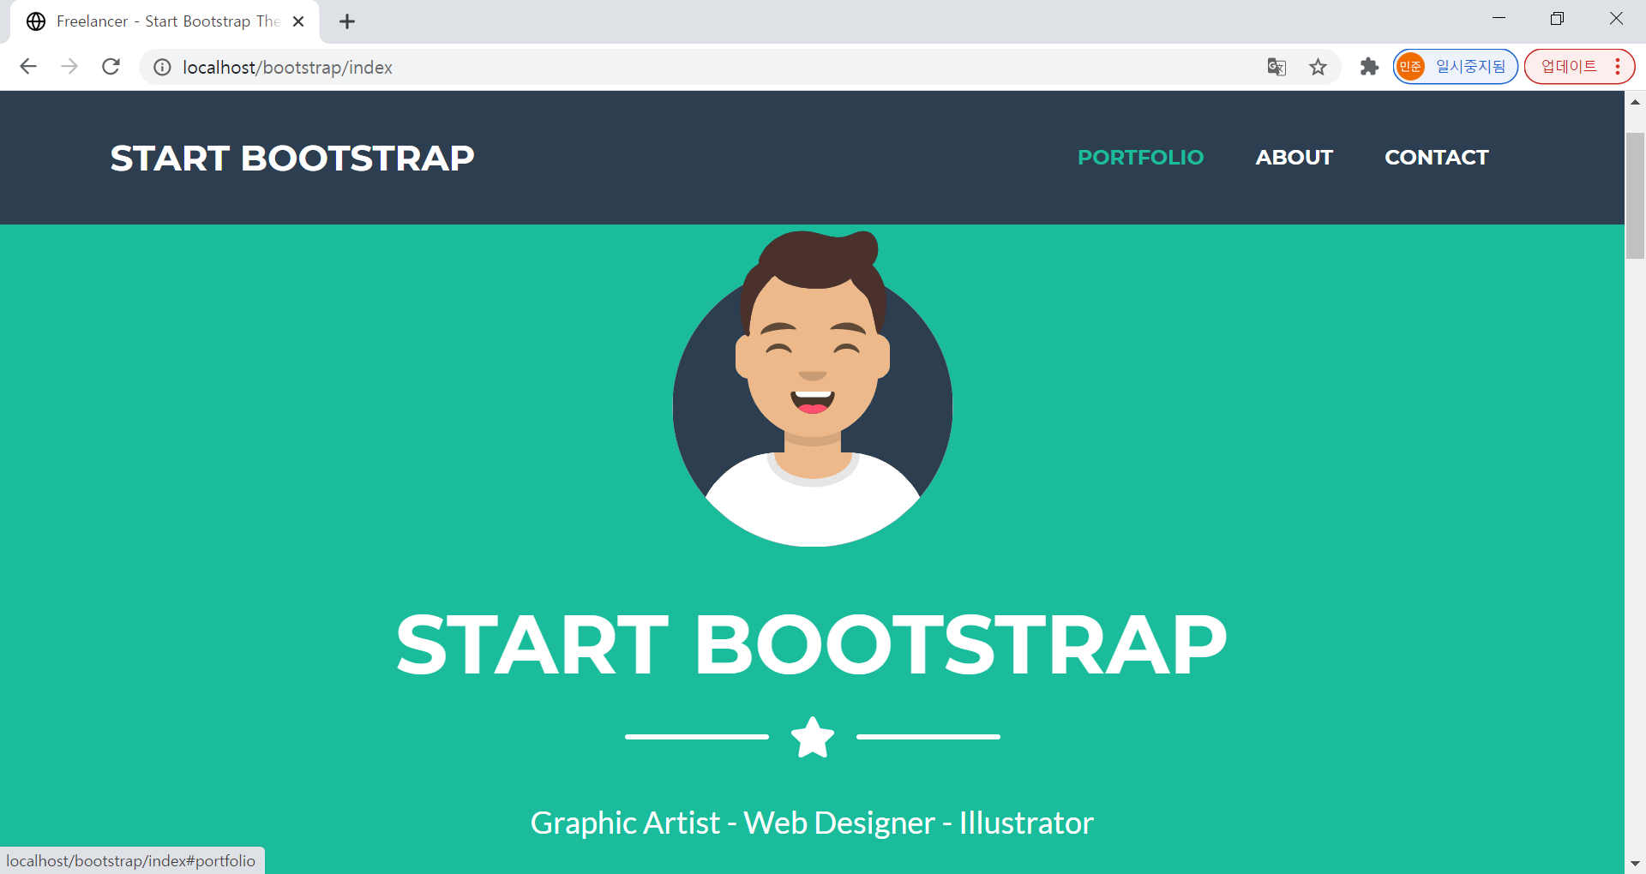This screenshot has height=874, width=1646.
Task: Reload the current page
Action: point(111,67)
